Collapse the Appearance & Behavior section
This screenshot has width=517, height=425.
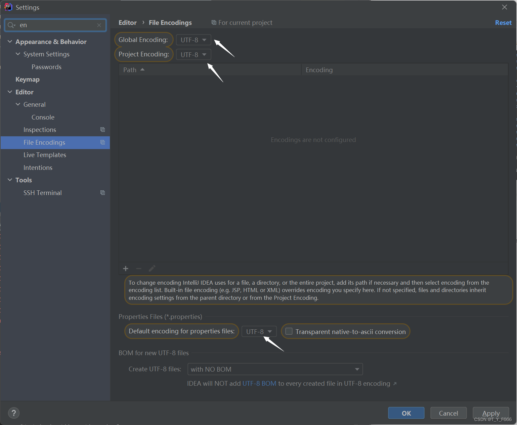point(10,41)
